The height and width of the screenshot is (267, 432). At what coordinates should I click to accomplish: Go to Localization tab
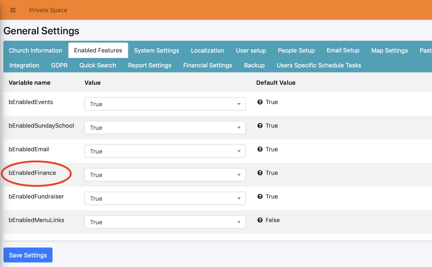pos(207,50)
